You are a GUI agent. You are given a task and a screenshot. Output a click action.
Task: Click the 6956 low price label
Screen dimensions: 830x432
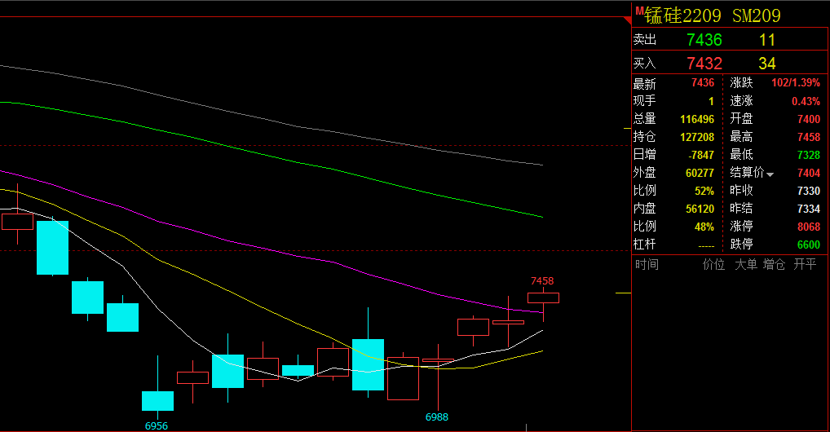click(157, 425)
